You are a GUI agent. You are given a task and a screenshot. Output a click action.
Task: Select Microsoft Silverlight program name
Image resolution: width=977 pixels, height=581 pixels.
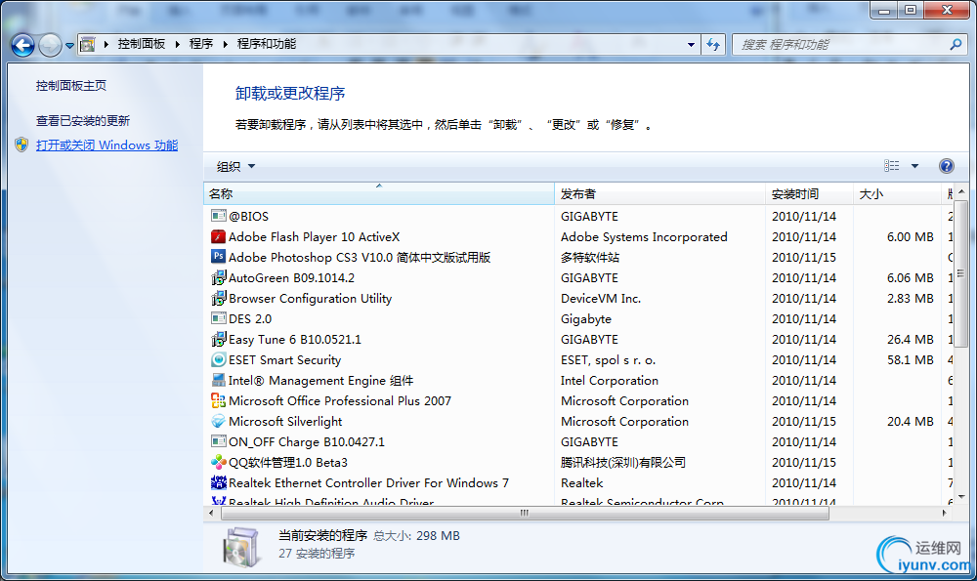click(285, 421)
